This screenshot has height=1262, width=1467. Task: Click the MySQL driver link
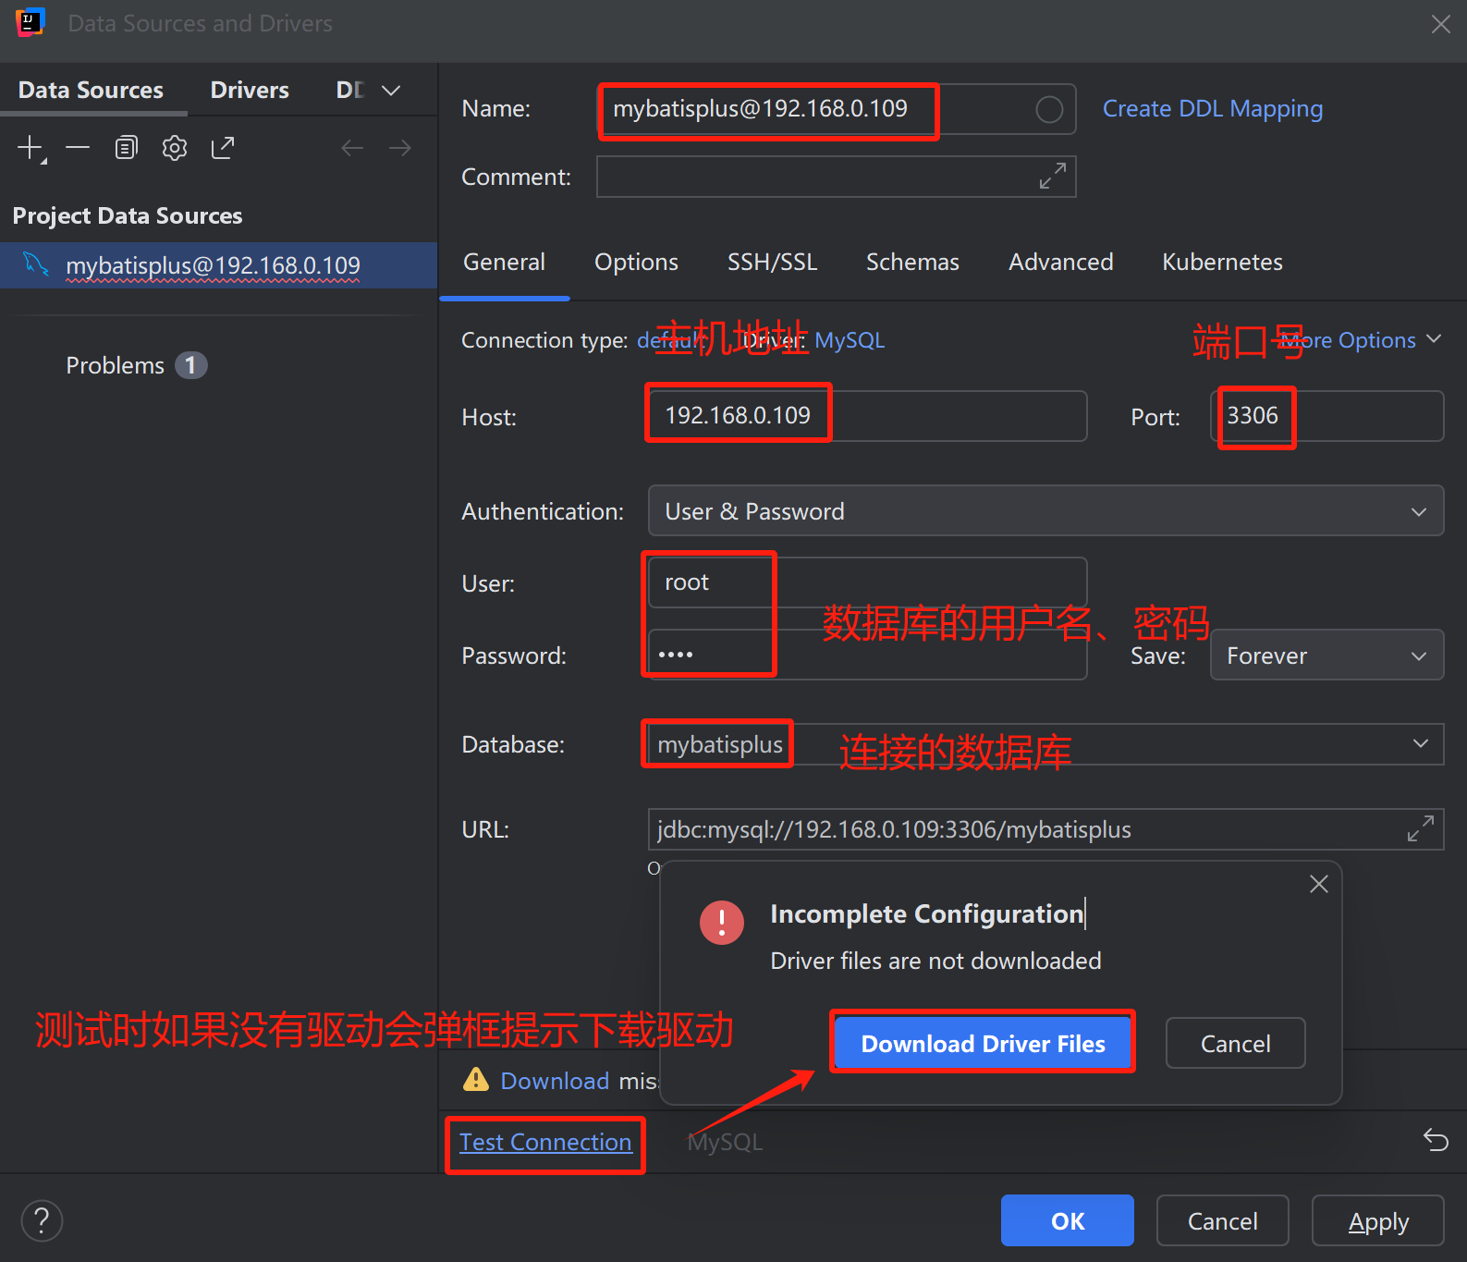850,340
